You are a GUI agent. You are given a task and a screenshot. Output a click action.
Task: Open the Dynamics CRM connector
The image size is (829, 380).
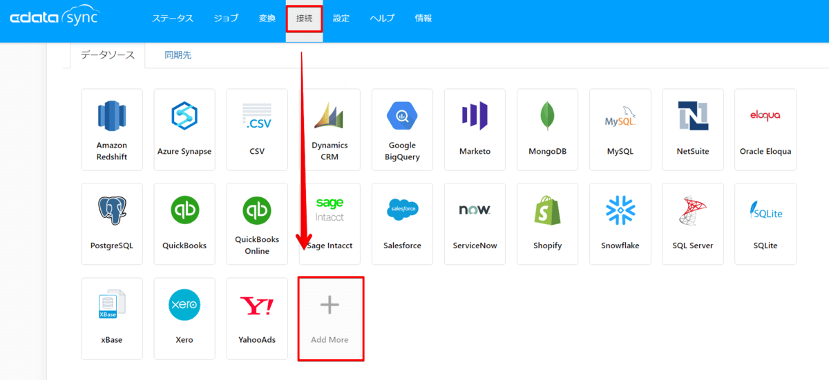click(330, 130)
